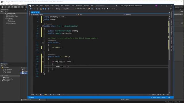Collapse the IfItems method outlining toggle
184x103 pixels.
point(43,57)
